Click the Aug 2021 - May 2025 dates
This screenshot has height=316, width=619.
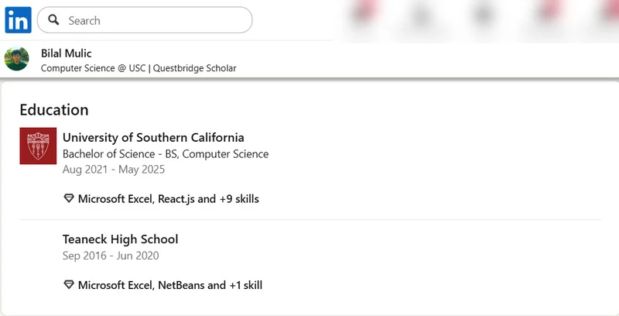tap(114, 170)
